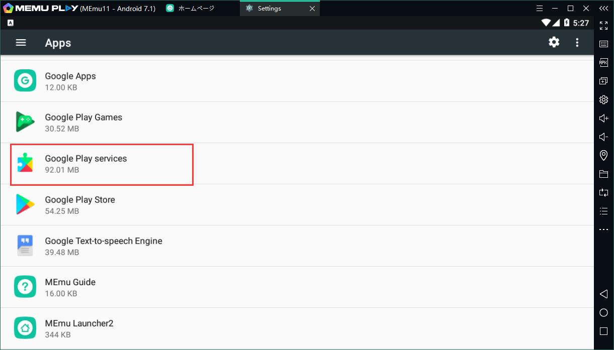Click the MEmu Guide question-mark icon
The height and width of the screenshot is (350, 614).
[x=25, y=287]
